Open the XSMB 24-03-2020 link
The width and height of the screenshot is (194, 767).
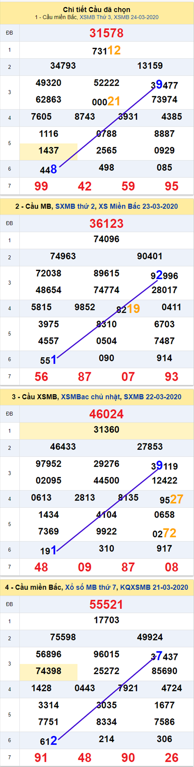coord(136,17)
